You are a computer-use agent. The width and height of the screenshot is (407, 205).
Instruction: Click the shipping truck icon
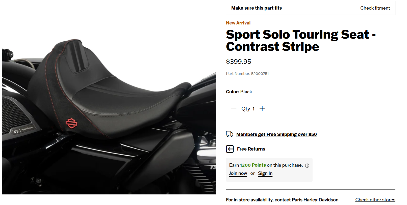coord(230,134)
